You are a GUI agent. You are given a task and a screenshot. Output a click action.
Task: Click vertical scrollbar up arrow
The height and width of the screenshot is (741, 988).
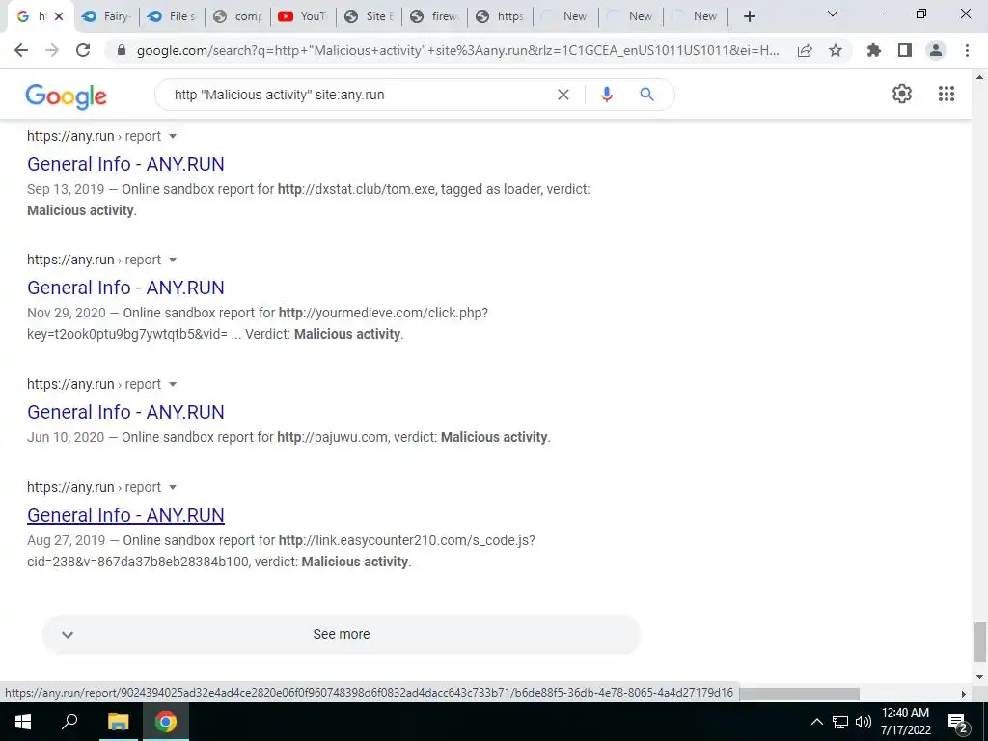point(980,77)
